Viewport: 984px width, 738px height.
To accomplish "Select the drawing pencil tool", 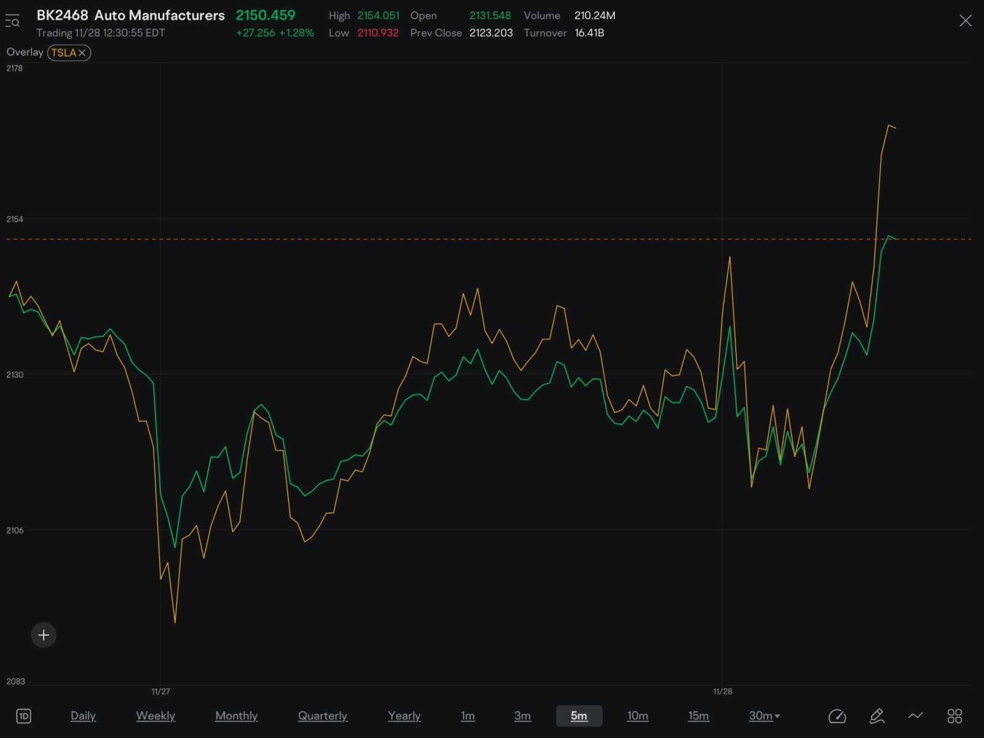I will 877,716.
